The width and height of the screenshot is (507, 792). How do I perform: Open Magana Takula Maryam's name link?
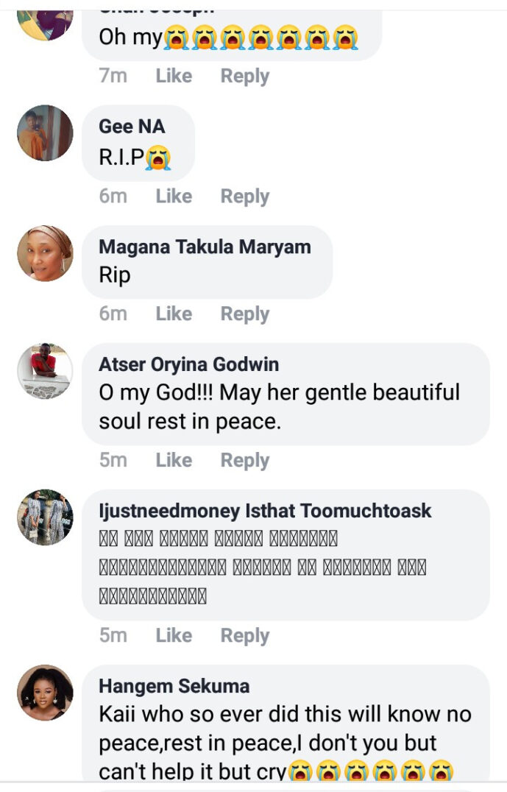[205, 247]
